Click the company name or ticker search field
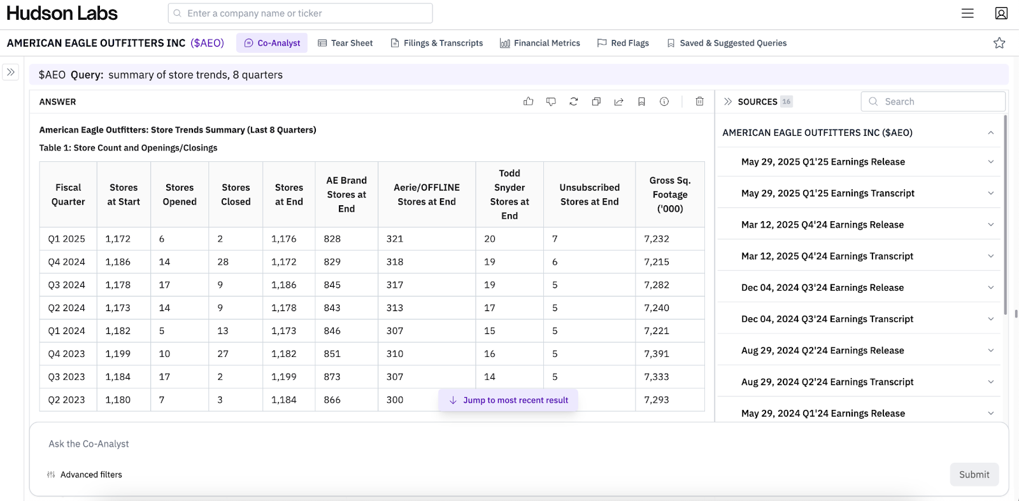 click(301, 13)
